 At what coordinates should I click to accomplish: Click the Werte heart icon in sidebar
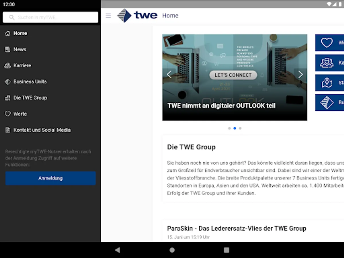pyautogui.click(x=8, y=114)
